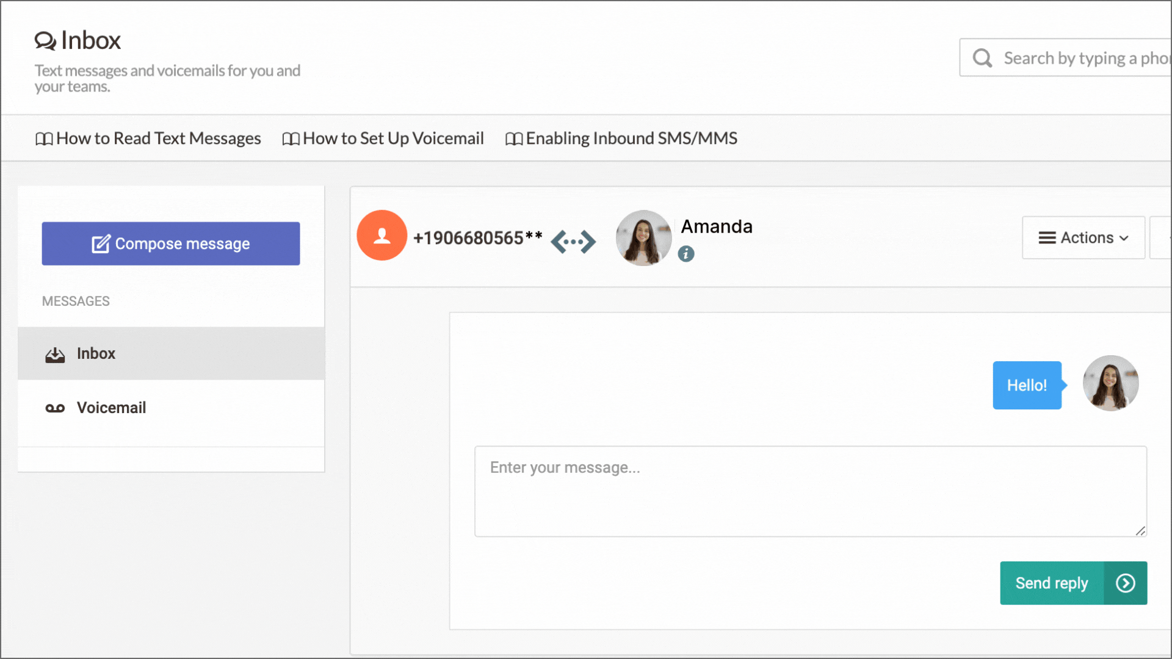This screenshot has width=1172, height=659.
Task: Open the How to Set Up Voicemail guide
Action: click(393, 139)
